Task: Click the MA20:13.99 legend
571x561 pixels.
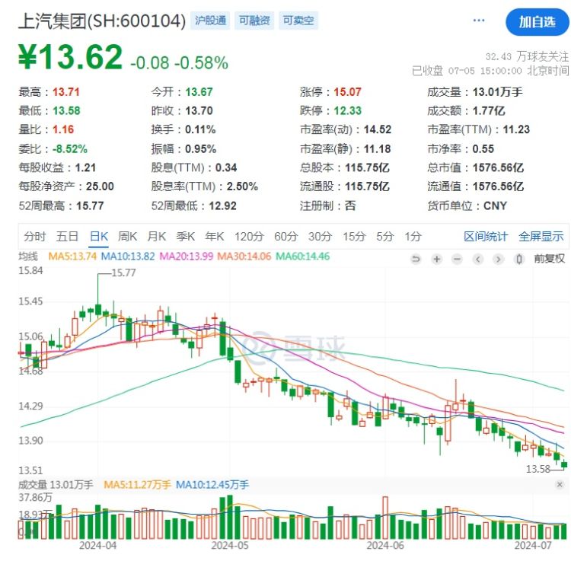Action: 187,257
